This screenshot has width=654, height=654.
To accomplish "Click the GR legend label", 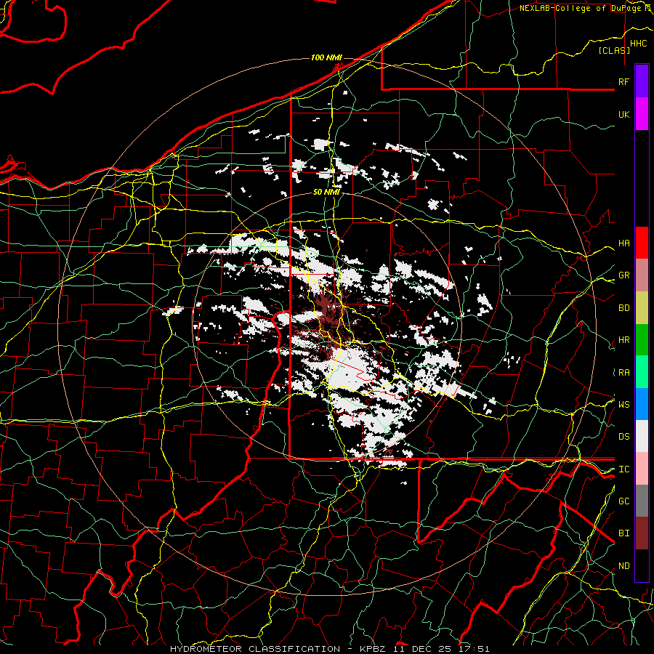I will [623, 275].
